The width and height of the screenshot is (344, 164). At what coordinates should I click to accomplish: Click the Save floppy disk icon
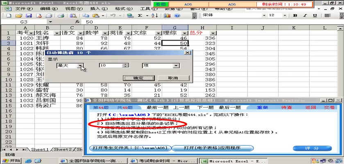coord(29,16)
